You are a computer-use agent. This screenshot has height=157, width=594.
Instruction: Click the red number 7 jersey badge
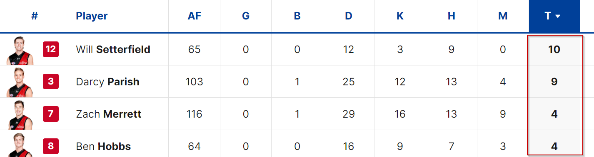tap(51, 114)
